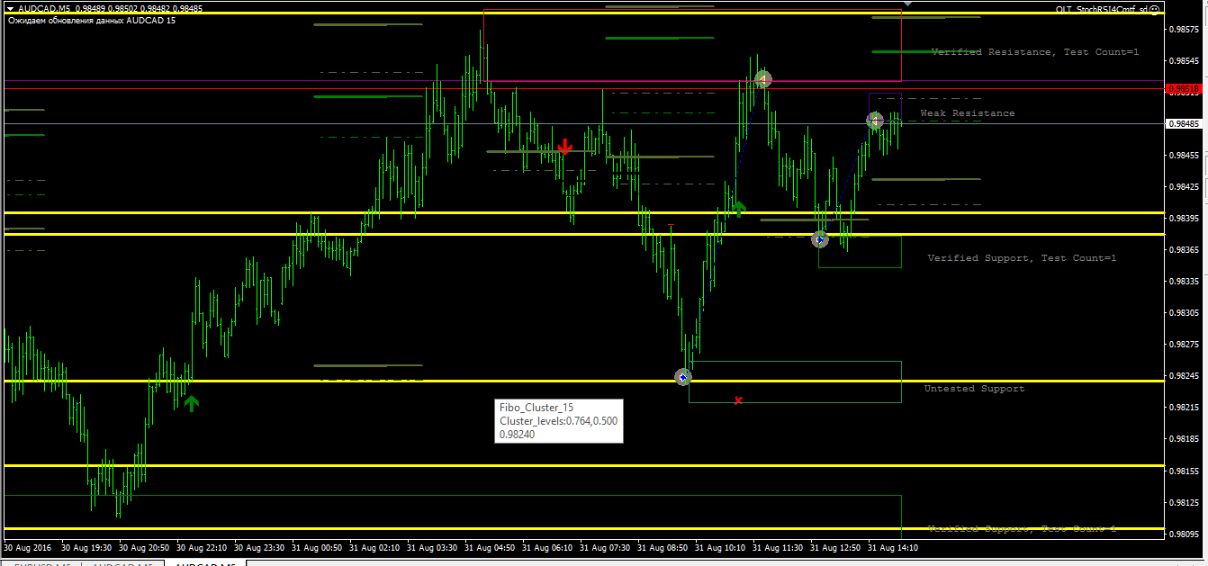Click the Fibo_Cluster_15 tooltip

558,420
